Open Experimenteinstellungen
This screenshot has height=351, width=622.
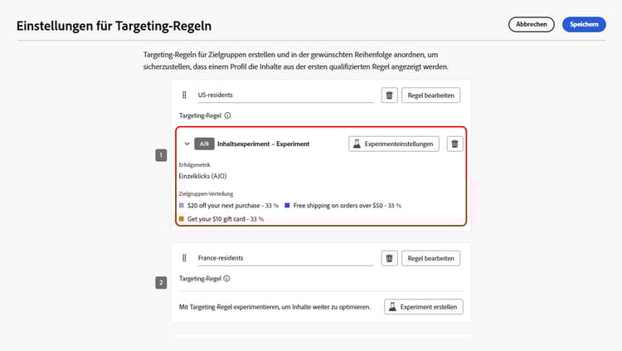click(x=393, y=144)
